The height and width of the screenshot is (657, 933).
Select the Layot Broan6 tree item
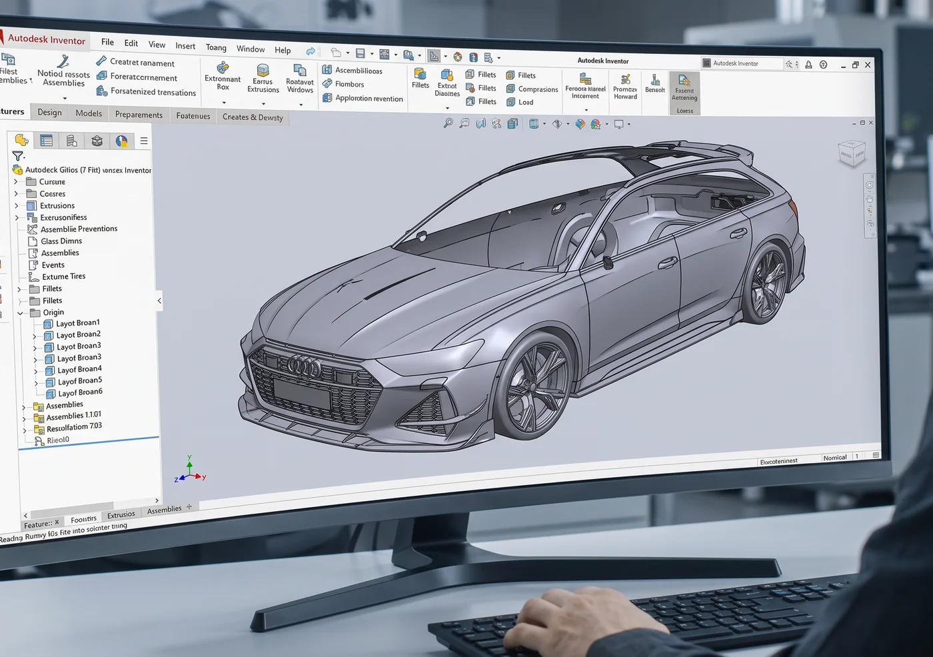[x=74, y=393]
